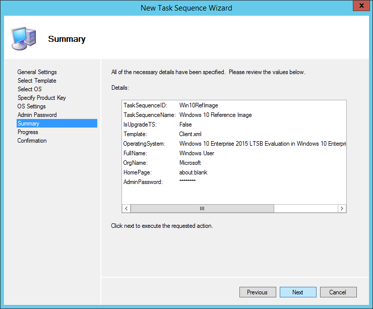This screenshot has height=309, width=373.
Task: Cancel the task sequence wizard
Action: [x=338, y=292]
